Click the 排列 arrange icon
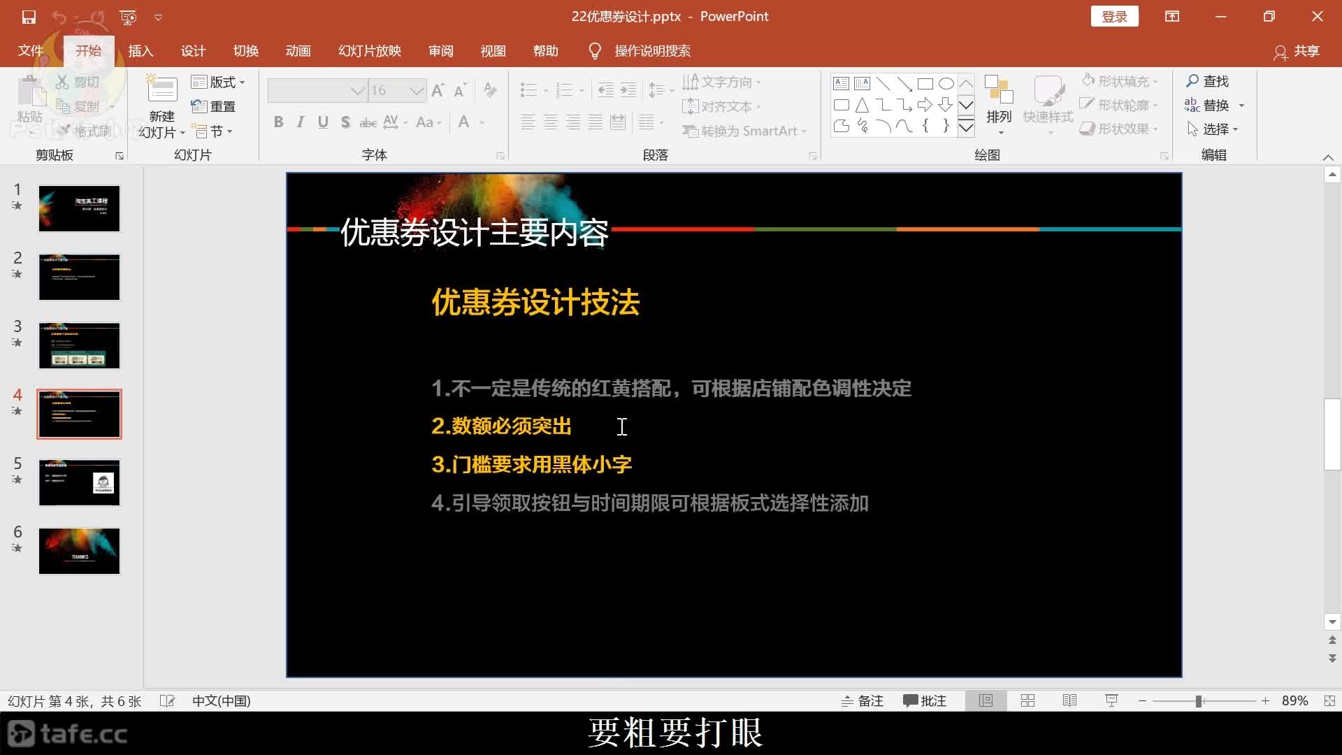1342x755 pixels. (x=999, y=90)
